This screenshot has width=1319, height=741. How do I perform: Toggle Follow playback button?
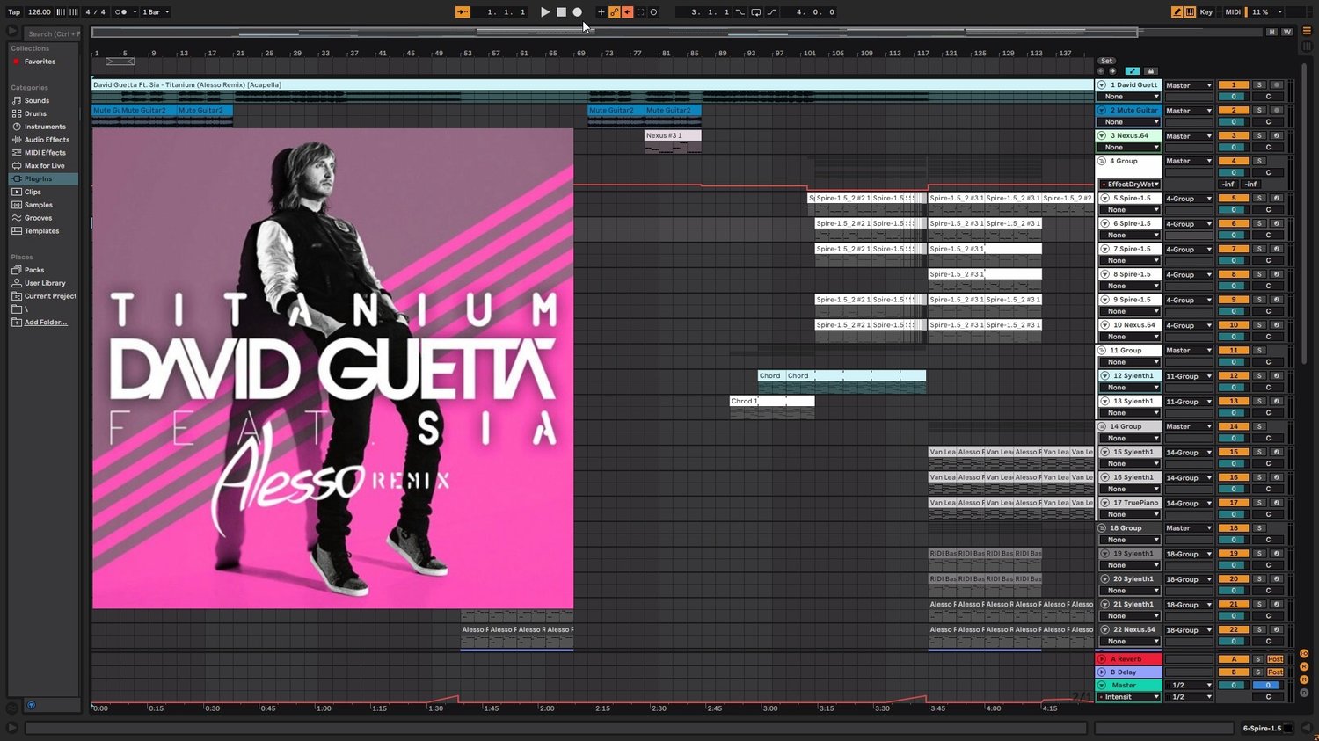point(463,12)
